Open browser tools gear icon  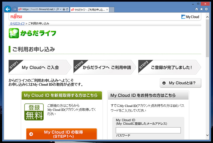click(x=206, y=9)
